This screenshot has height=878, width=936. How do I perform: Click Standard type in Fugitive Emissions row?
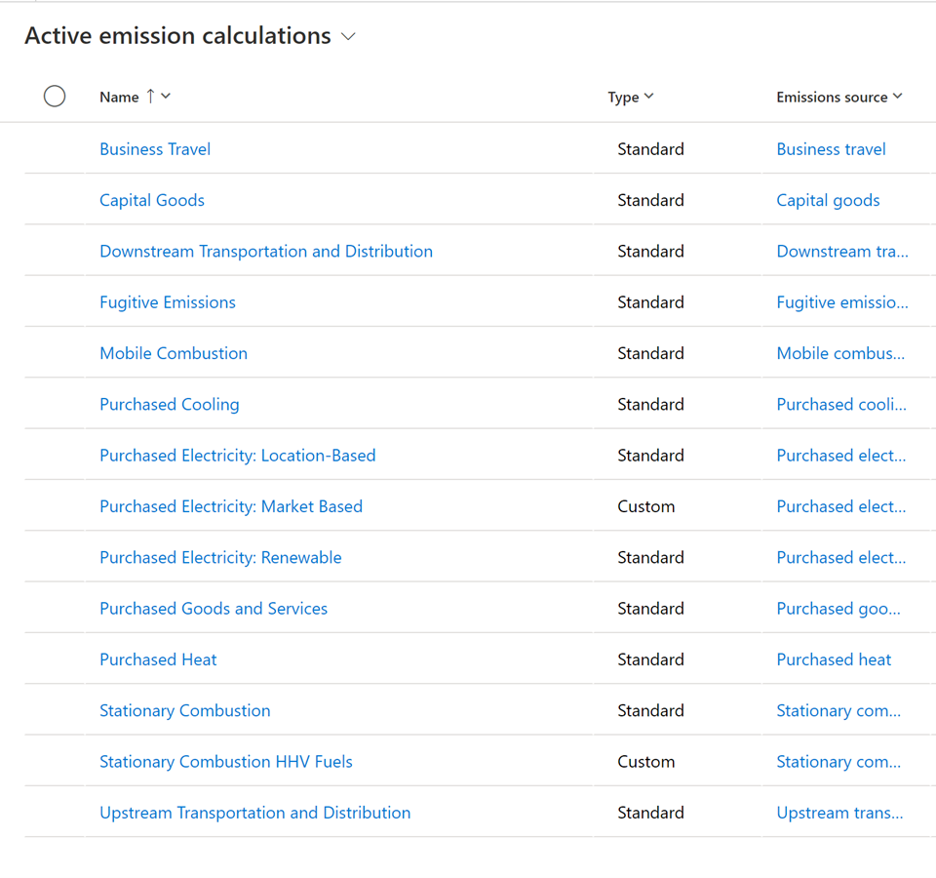tap(650, 302)
